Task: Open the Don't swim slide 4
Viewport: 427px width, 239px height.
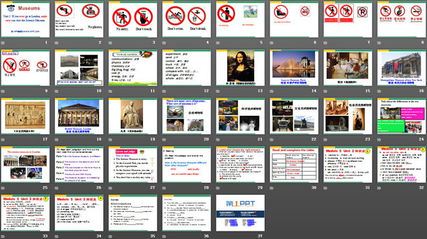Action: (186, 19)
